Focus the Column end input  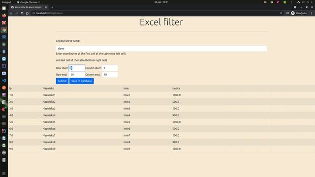tap(110, 74)
